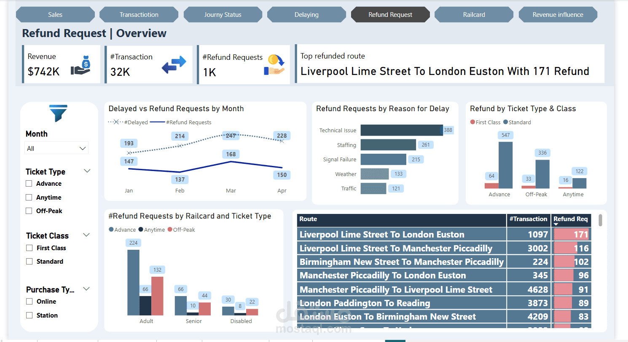Click the Refund Req column sort arrow
628x342 pixels.
tap(556, 224)
